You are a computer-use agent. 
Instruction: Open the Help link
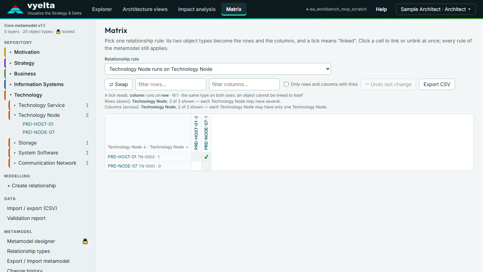(x=381, y=9)
